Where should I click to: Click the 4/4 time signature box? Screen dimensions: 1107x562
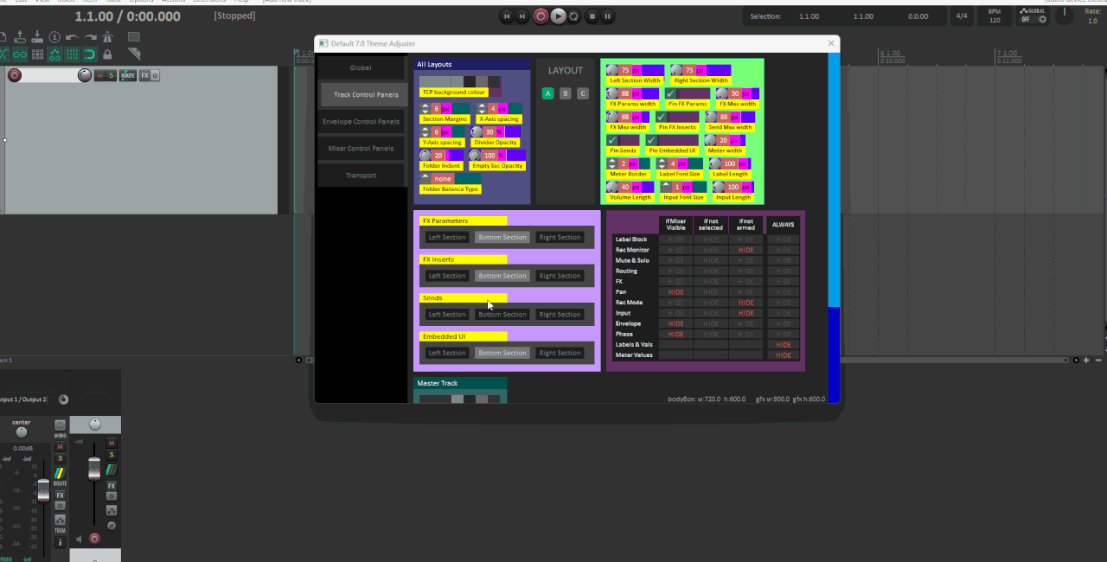(x=962, y=16)
